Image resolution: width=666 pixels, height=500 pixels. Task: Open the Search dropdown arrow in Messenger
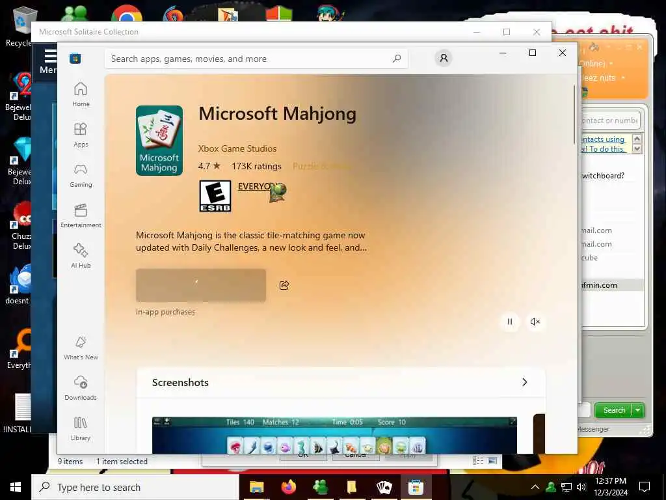click(638, 410)
